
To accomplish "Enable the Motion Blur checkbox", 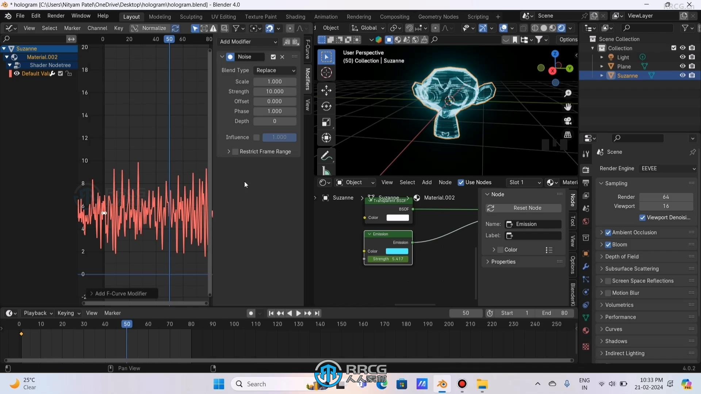I will tap(608, 293).
